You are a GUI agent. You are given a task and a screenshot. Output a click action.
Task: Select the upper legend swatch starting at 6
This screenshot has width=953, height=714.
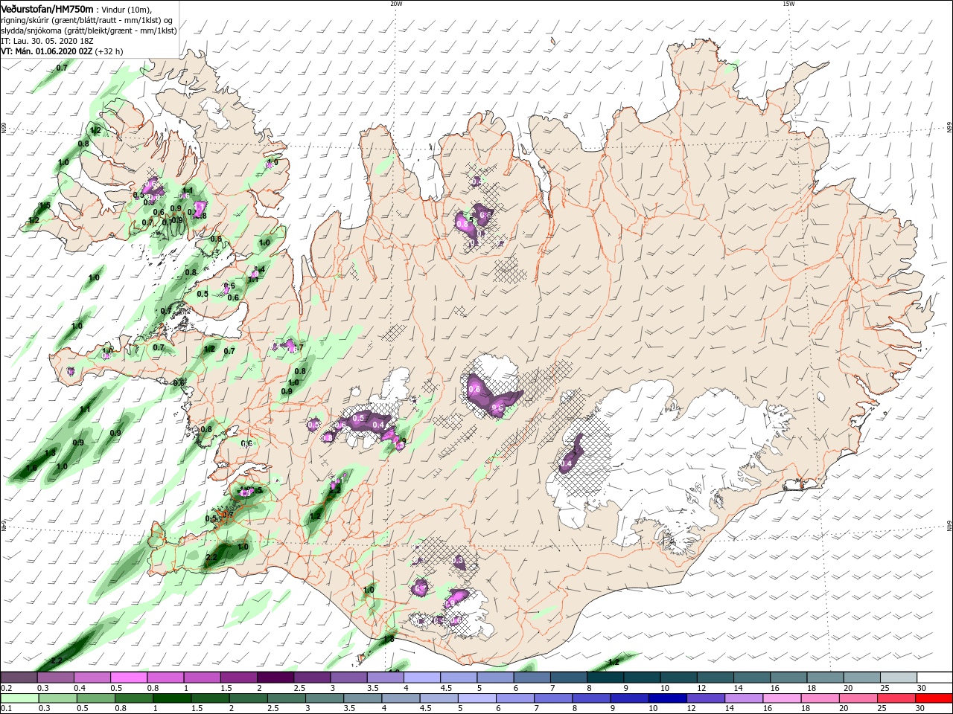coord(532,678)
